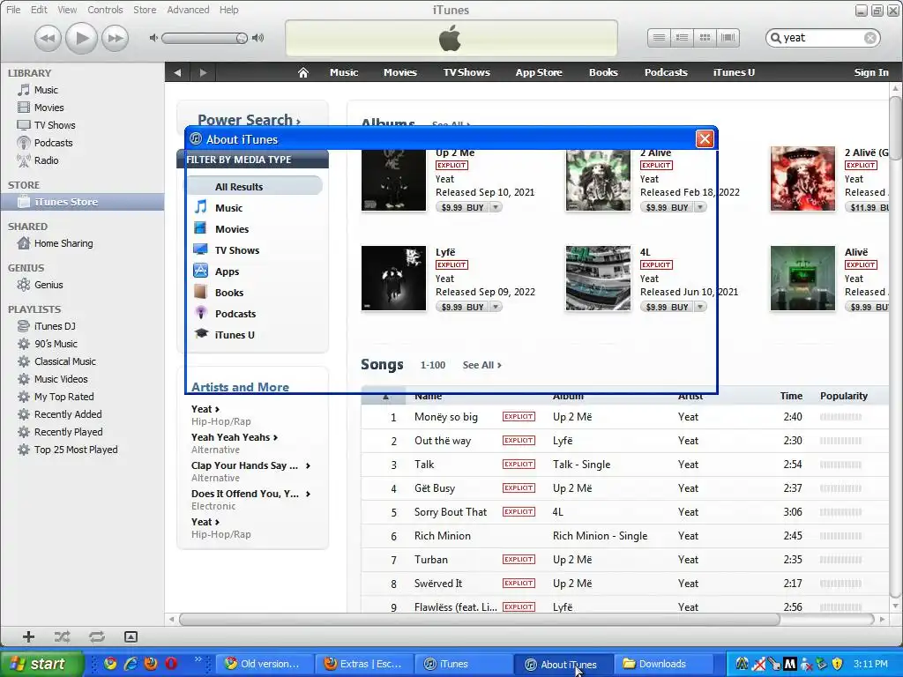Open the App Store tab
Image resolution: width=903 pixels, height=677 pixels.
tap(539, 72)
